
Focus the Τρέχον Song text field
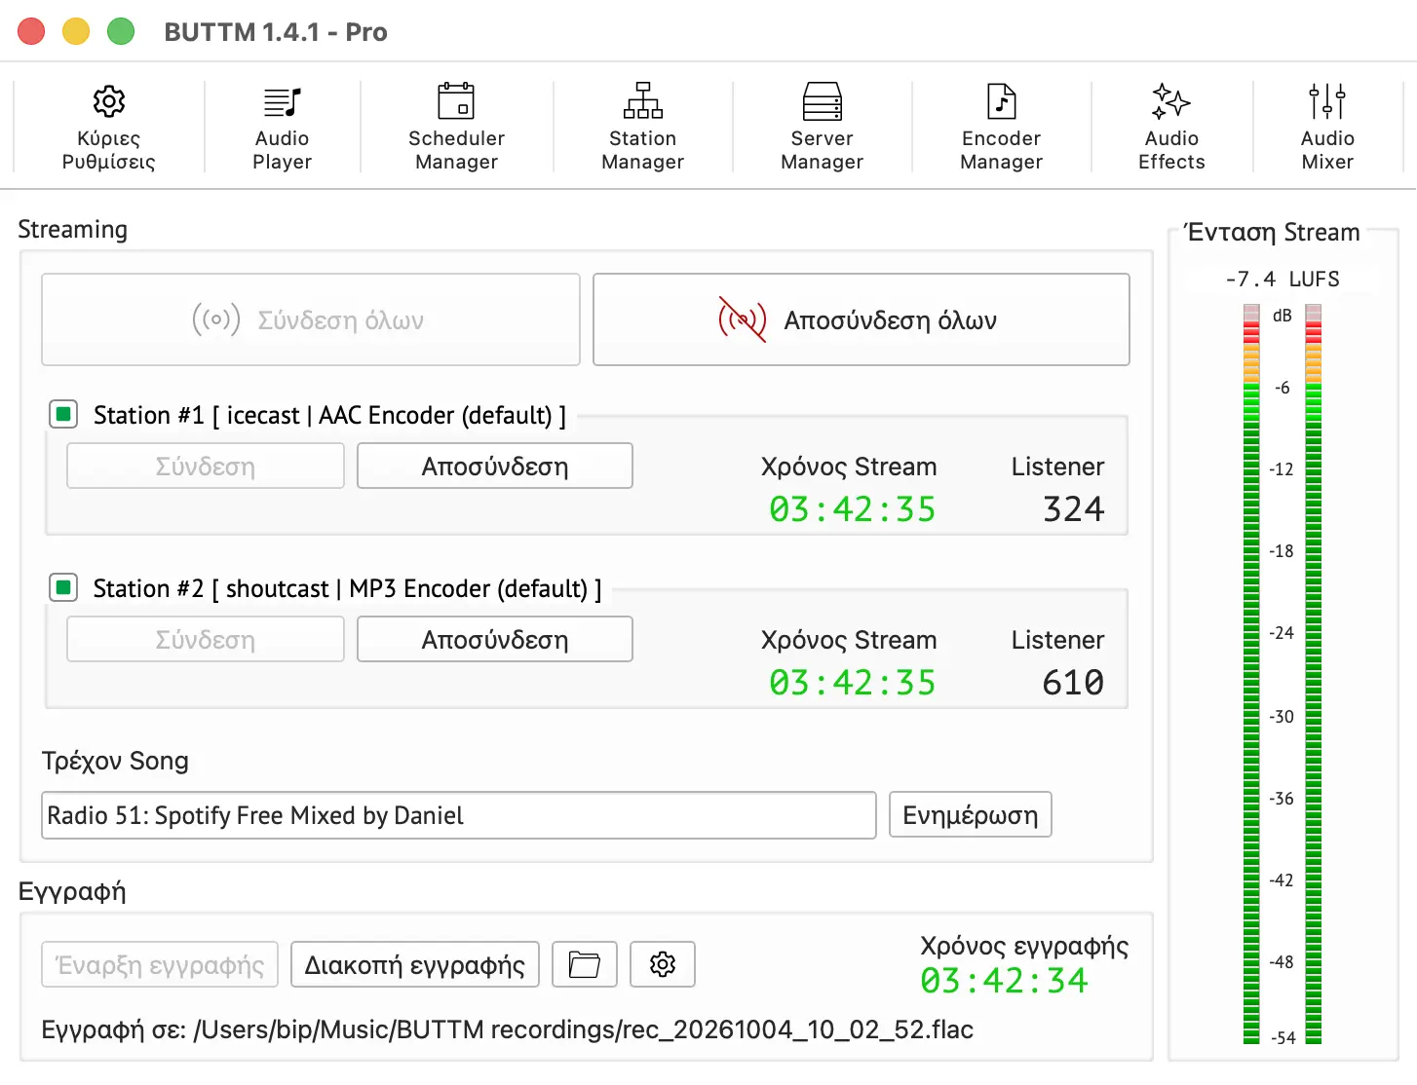459,815
